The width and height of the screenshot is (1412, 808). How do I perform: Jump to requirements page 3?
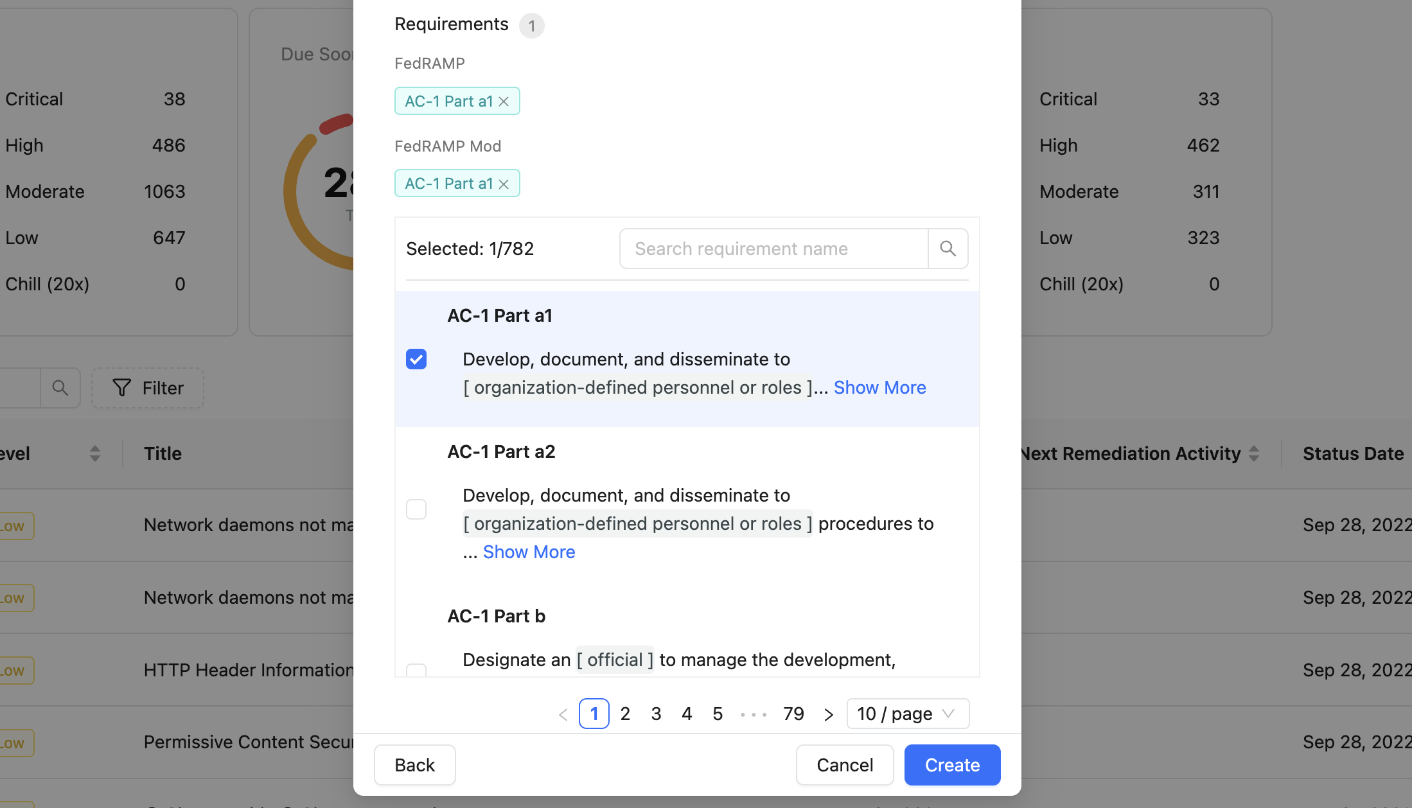click(x=656, y=714)
